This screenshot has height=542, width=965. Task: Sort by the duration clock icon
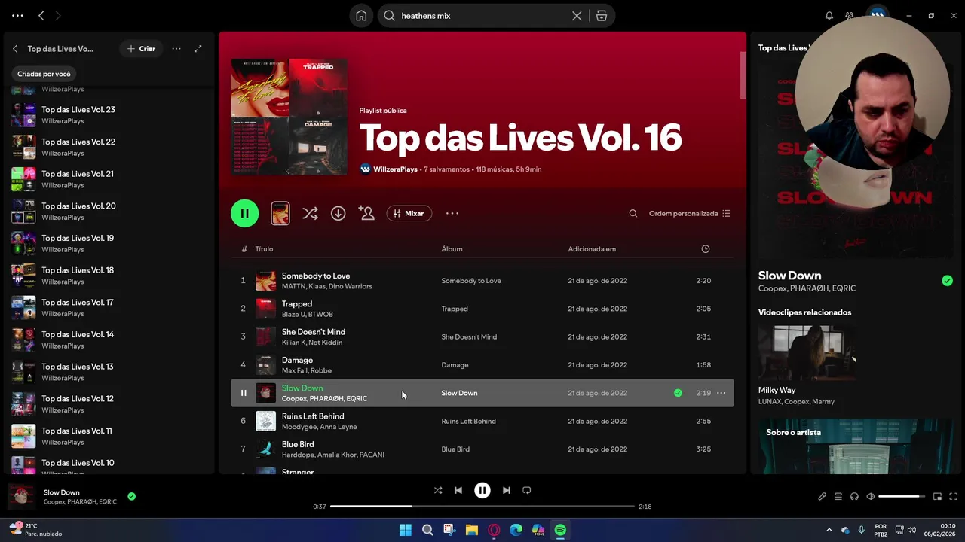click(706, 249)
